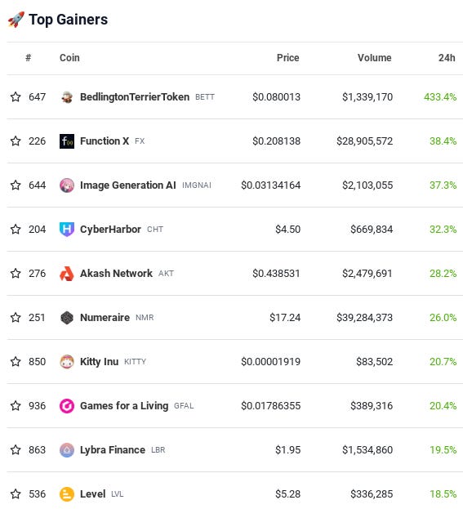Viewport: 463px width, 509px height.
Task: Star Numeraire as a favorite
Action: [16, 318]
